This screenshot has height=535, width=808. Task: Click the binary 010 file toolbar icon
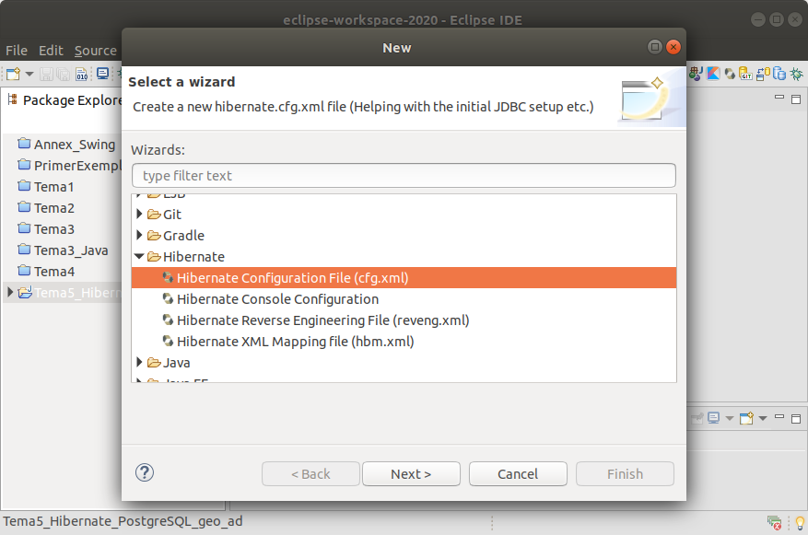click(81, 75)
